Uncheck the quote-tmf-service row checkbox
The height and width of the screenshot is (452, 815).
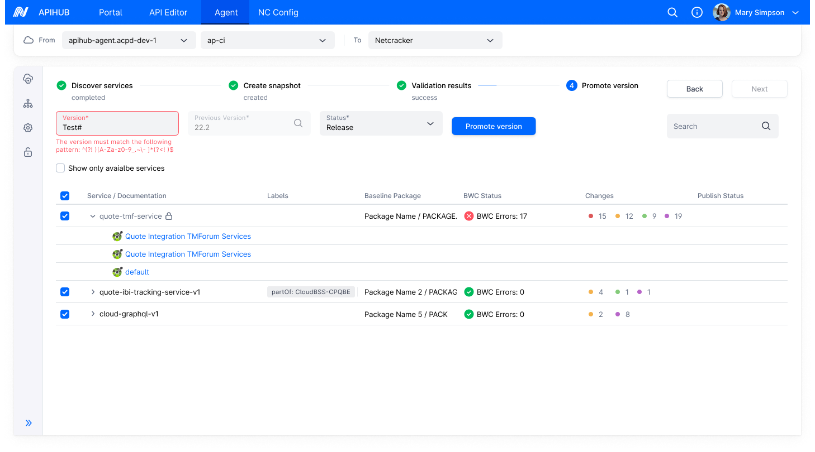click(65, 216)
